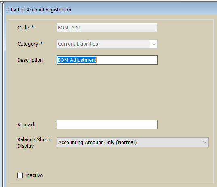Click the BOM_ADJ Code field

coord(107,27)
